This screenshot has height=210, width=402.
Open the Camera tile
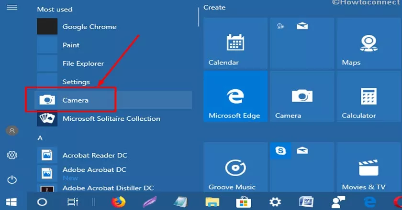(302, 96)
